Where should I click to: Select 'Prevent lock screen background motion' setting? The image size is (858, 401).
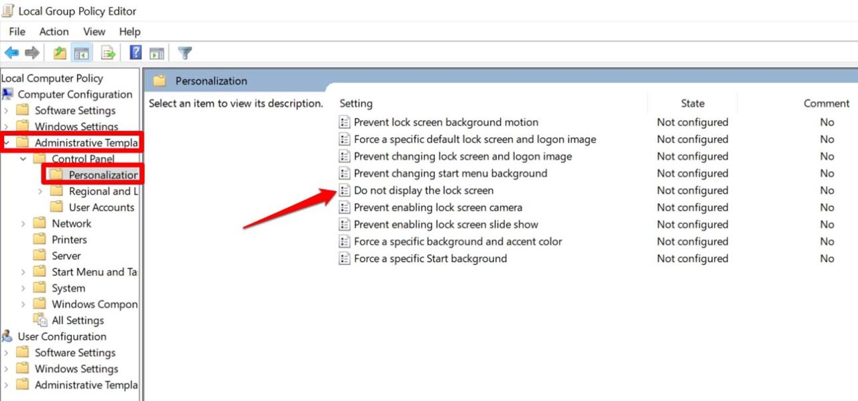(446, 122)
